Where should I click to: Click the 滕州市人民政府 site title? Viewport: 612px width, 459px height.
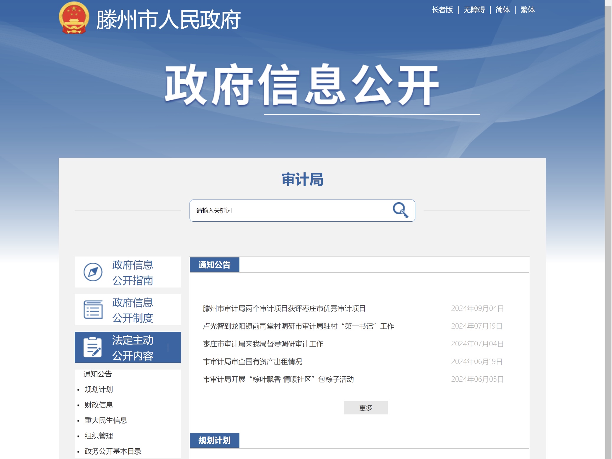pos(168,19)
